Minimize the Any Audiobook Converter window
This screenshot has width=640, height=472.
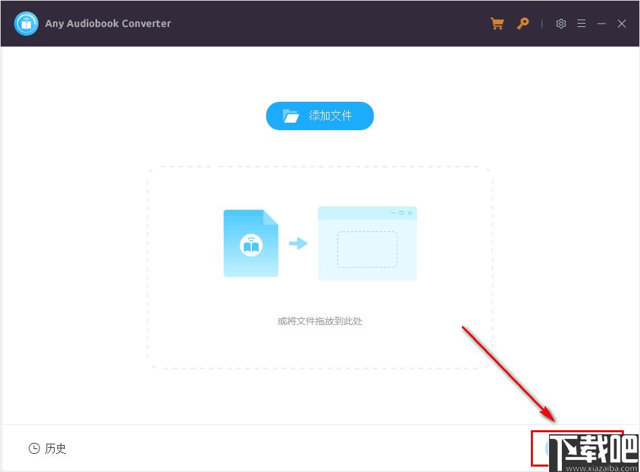click(601, 24)
